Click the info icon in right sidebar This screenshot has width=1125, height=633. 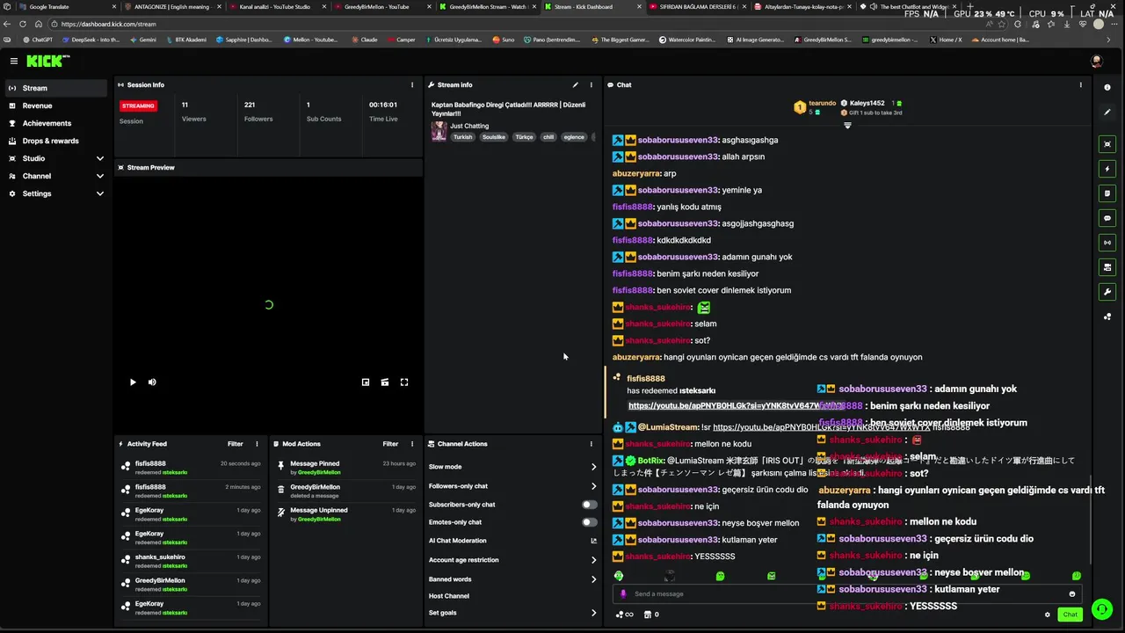pos(1107,88)
